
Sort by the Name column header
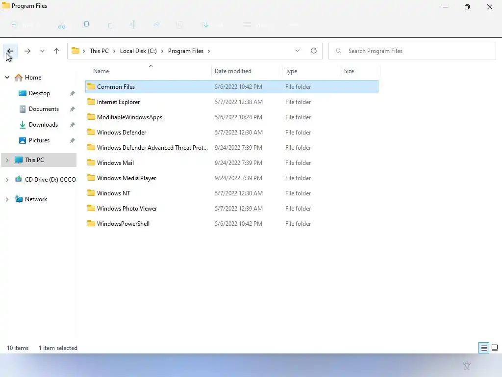101,71
